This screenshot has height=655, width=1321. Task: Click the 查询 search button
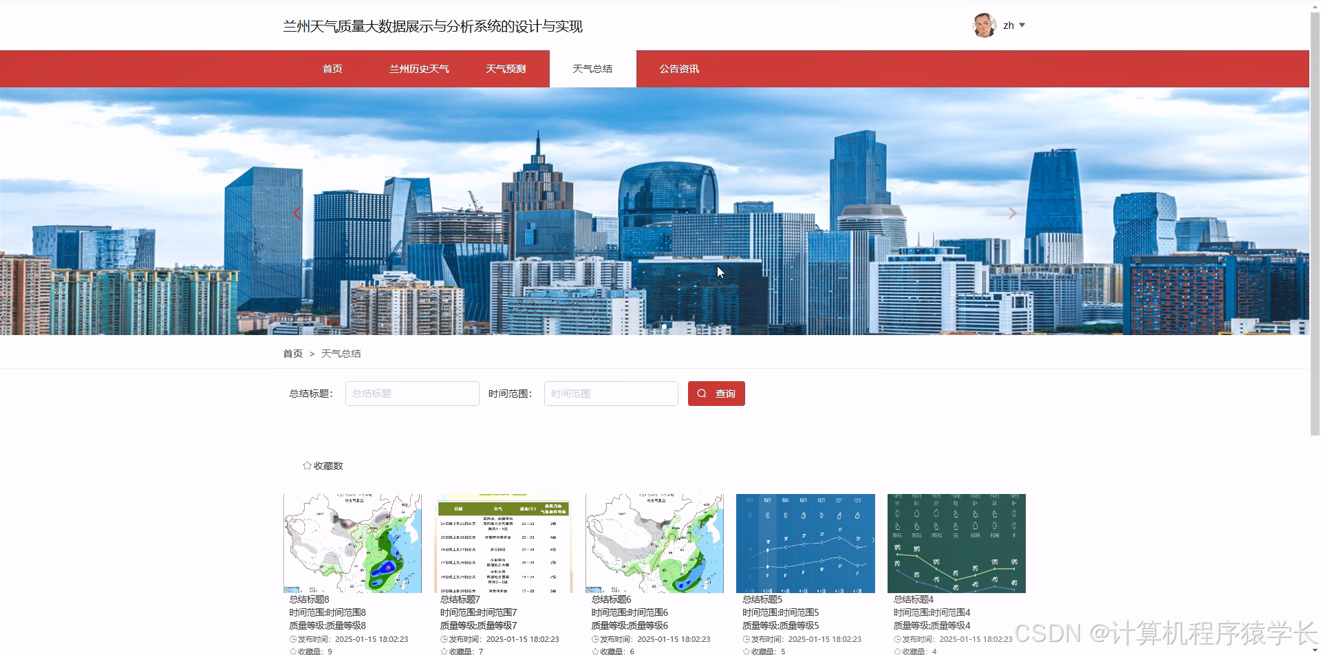(x=716, y=393)
